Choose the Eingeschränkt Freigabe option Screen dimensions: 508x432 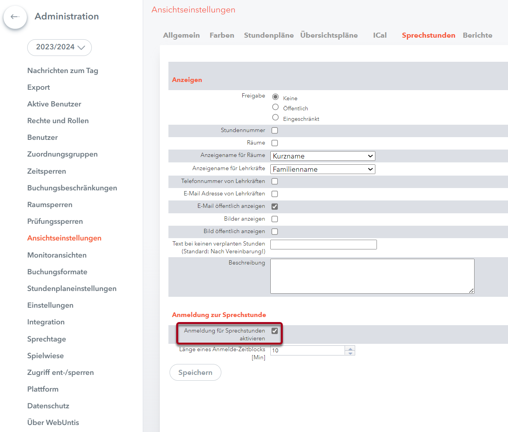tap(275, 118)
